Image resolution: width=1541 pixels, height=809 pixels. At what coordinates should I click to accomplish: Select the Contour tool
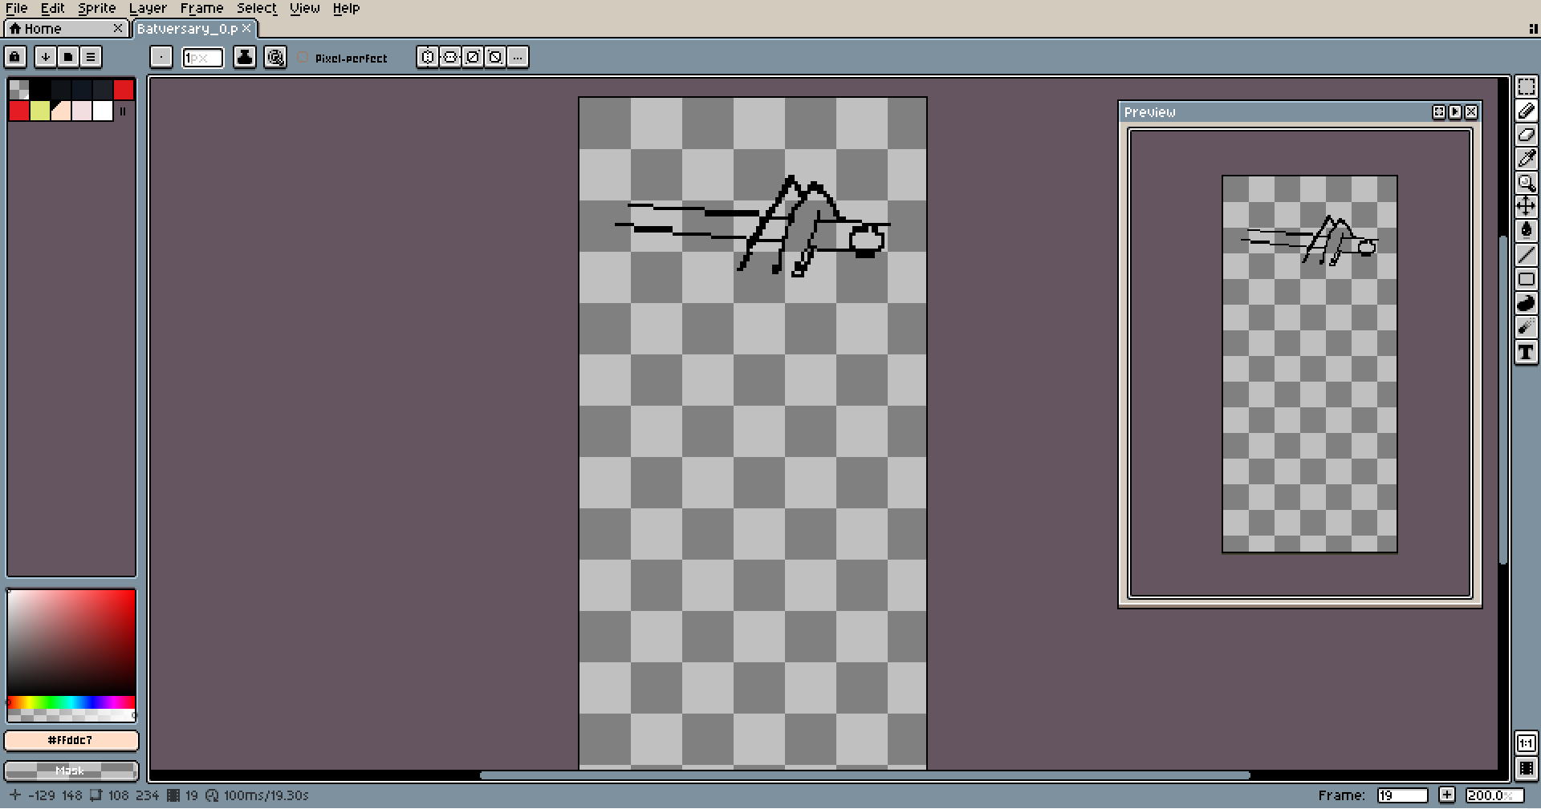point(1526,304)
